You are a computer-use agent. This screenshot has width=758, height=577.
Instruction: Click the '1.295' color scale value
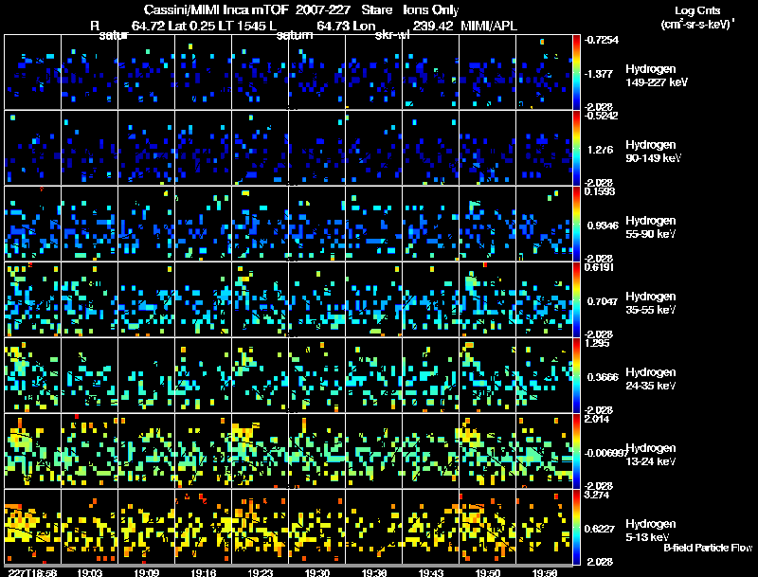[x=597, y=343]
